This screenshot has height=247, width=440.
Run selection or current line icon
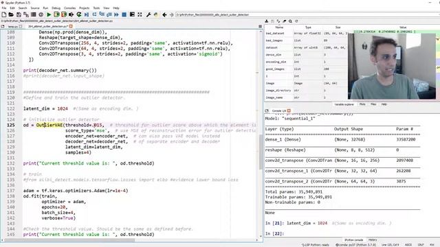pyautogui.click(x=71, y=14)
